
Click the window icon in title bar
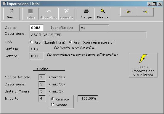pyautogui.click(x=4, y=4)
